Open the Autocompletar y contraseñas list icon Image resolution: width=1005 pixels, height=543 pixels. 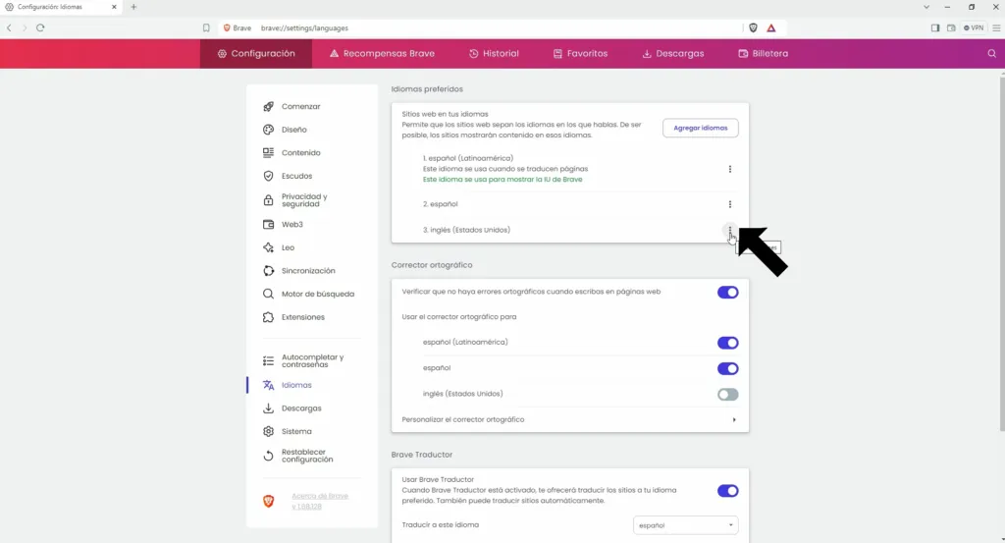(268, 361)
